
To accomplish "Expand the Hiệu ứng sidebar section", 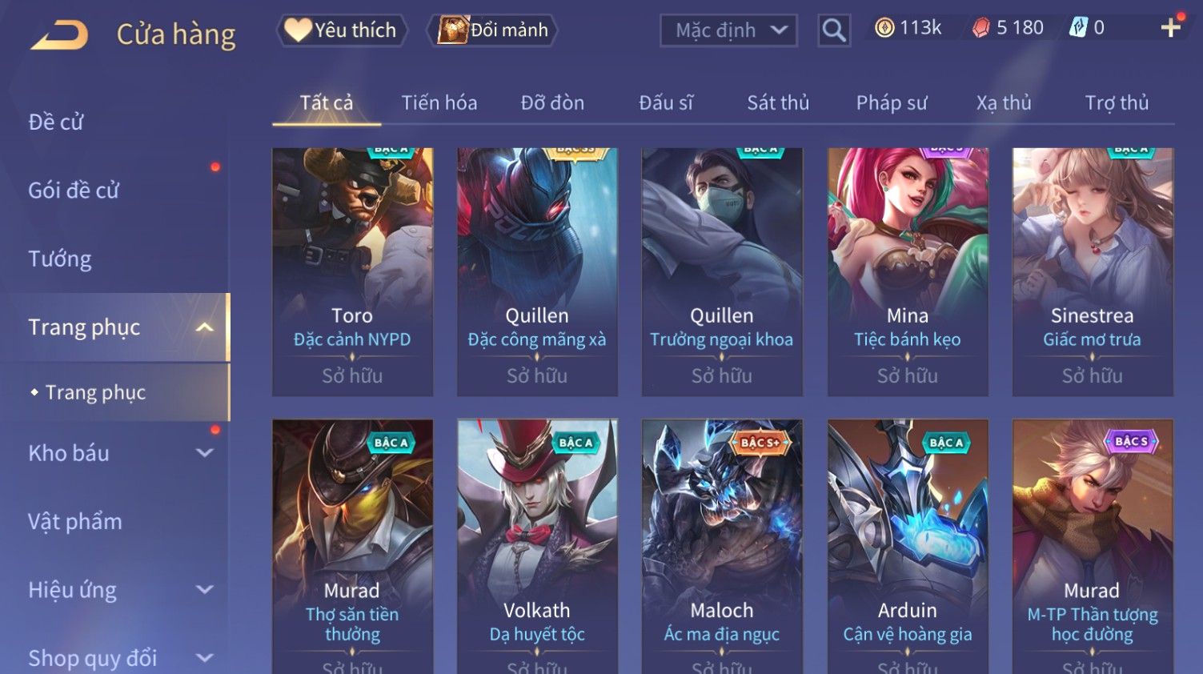I will (205, 590).
